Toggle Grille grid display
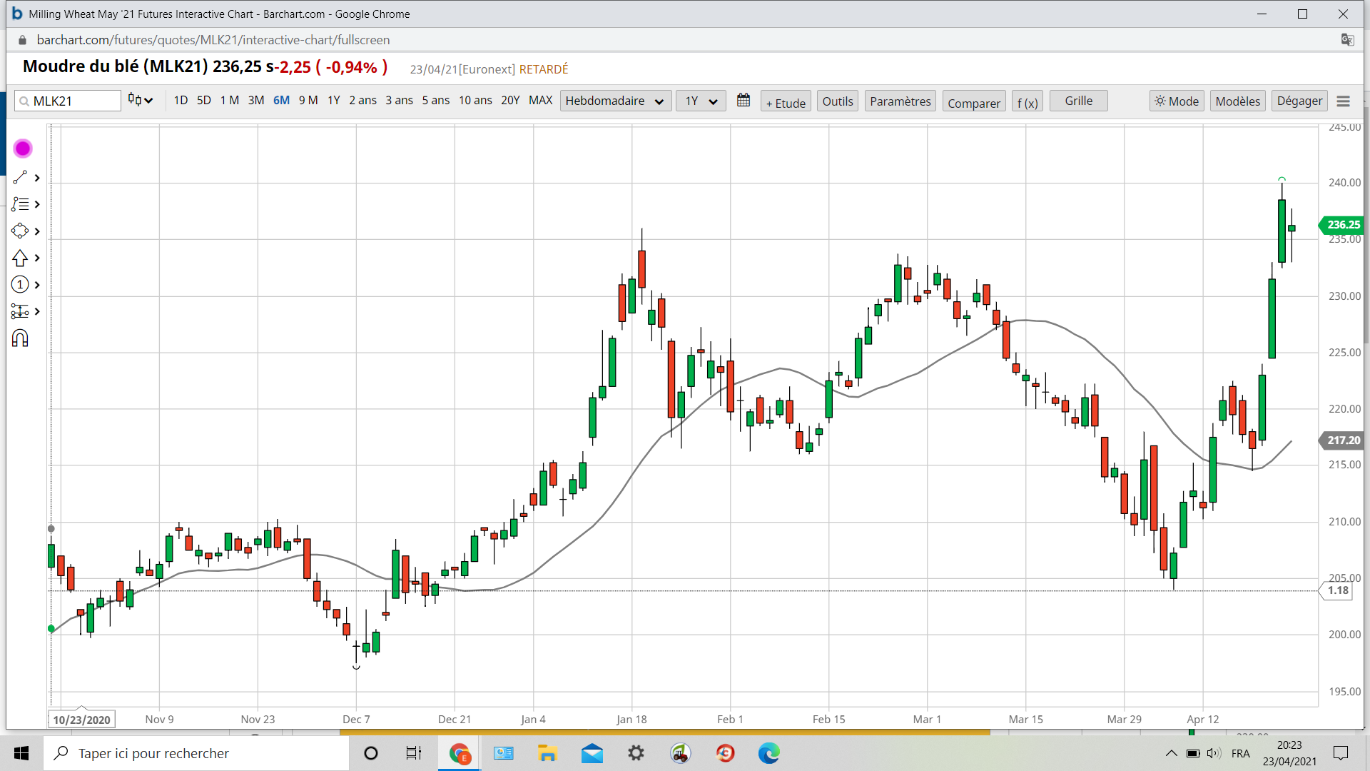Image resolution: width=1370 pixels, height=771 pixels. (1078, 101)
